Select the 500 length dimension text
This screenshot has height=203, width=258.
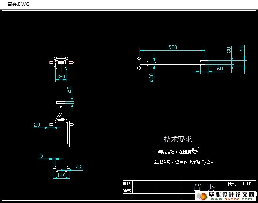click(172, 47)
